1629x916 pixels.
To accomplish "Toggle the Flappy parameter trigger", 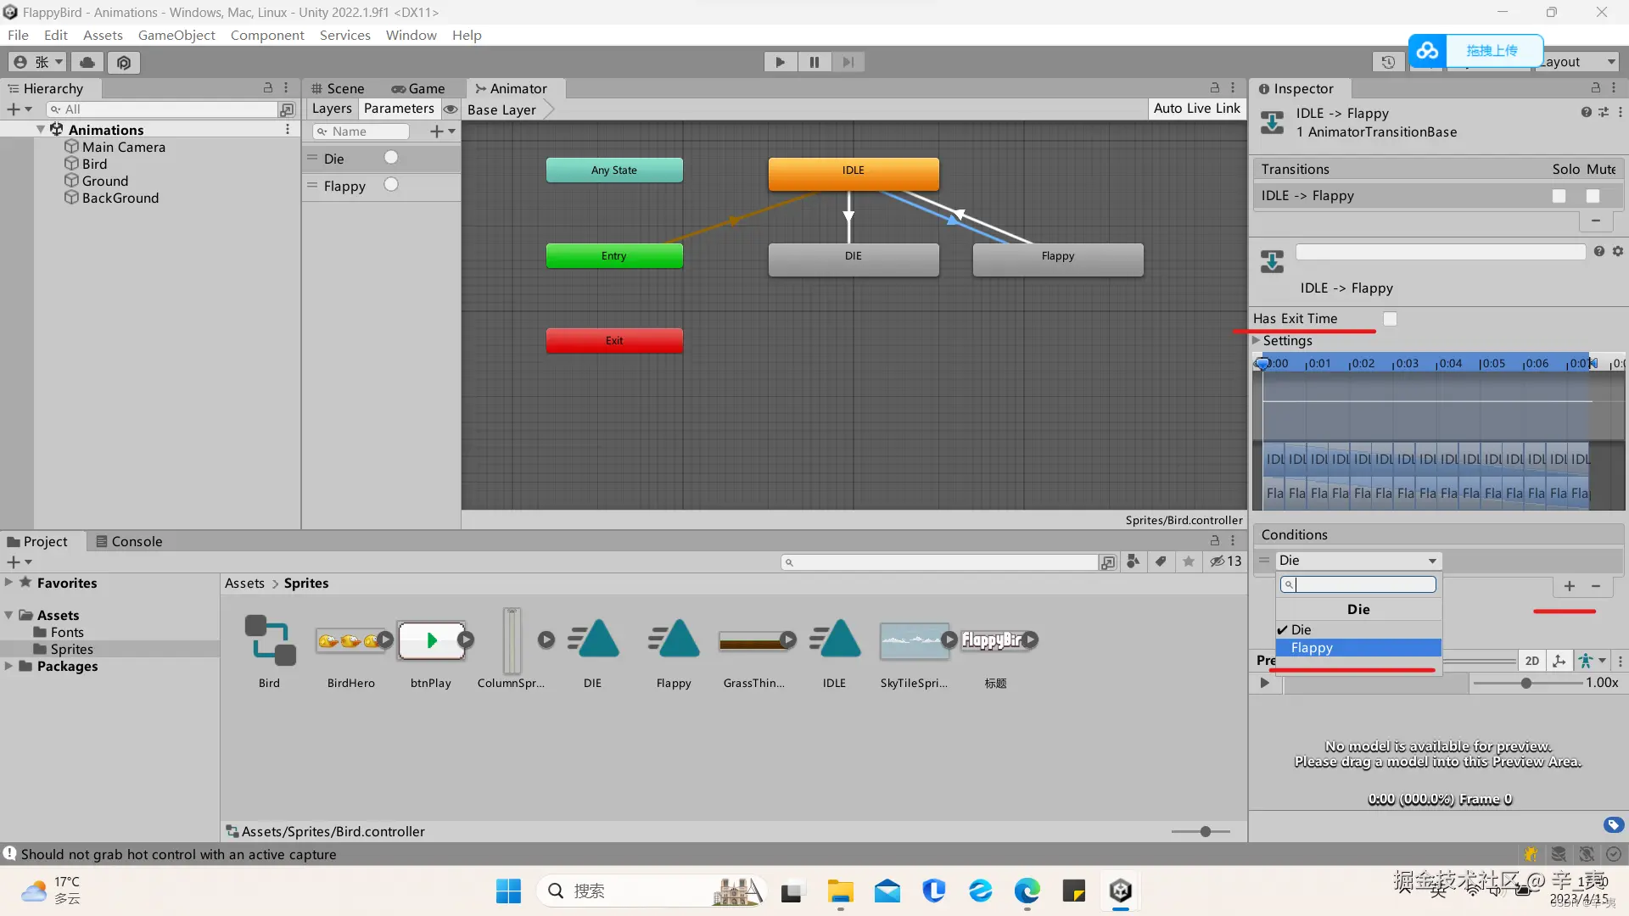I will point(391,185).
